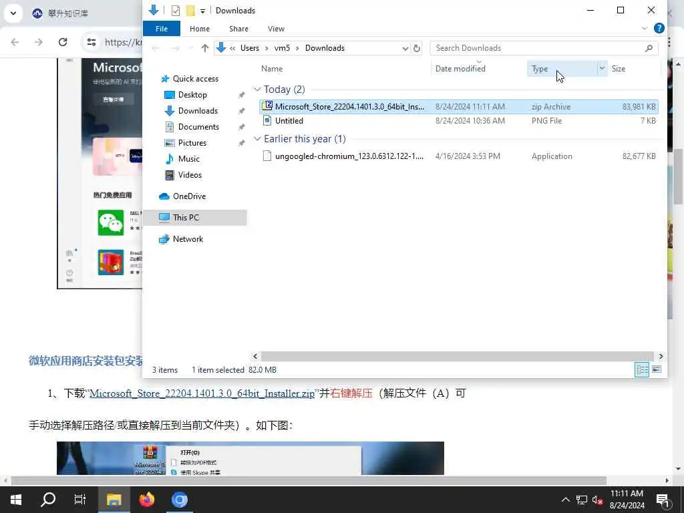The height and width of the screenshot is (513, 684).
Task: Collapse the Today (2) group
Action: 257,90
